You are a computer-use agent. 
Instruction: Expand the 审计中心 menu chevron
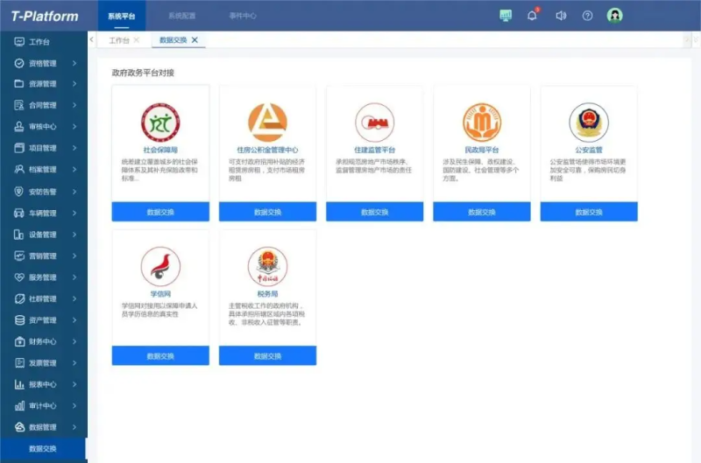coord(74,406)
